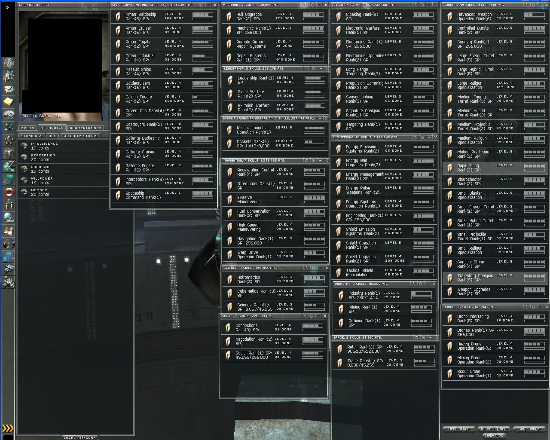The image size is (550, 440).
Task: Click the yellow double-arrow at the sidebar bottom
Action: point(8,428)
